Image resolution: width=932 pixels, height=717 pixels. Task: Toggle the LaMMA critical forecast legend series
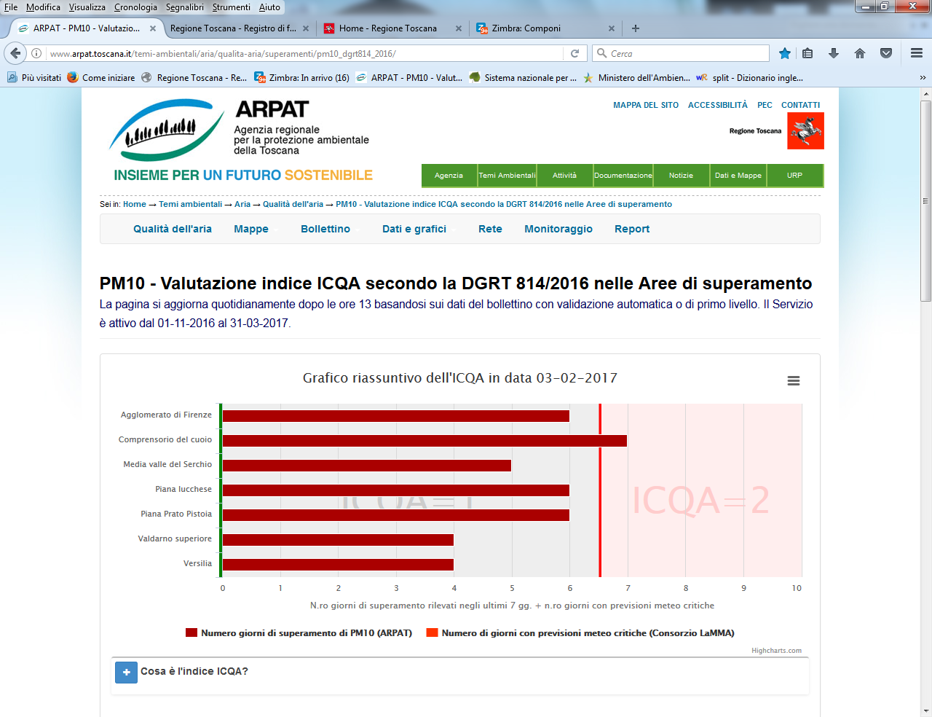pyautogui.click(x=580, y=633)
